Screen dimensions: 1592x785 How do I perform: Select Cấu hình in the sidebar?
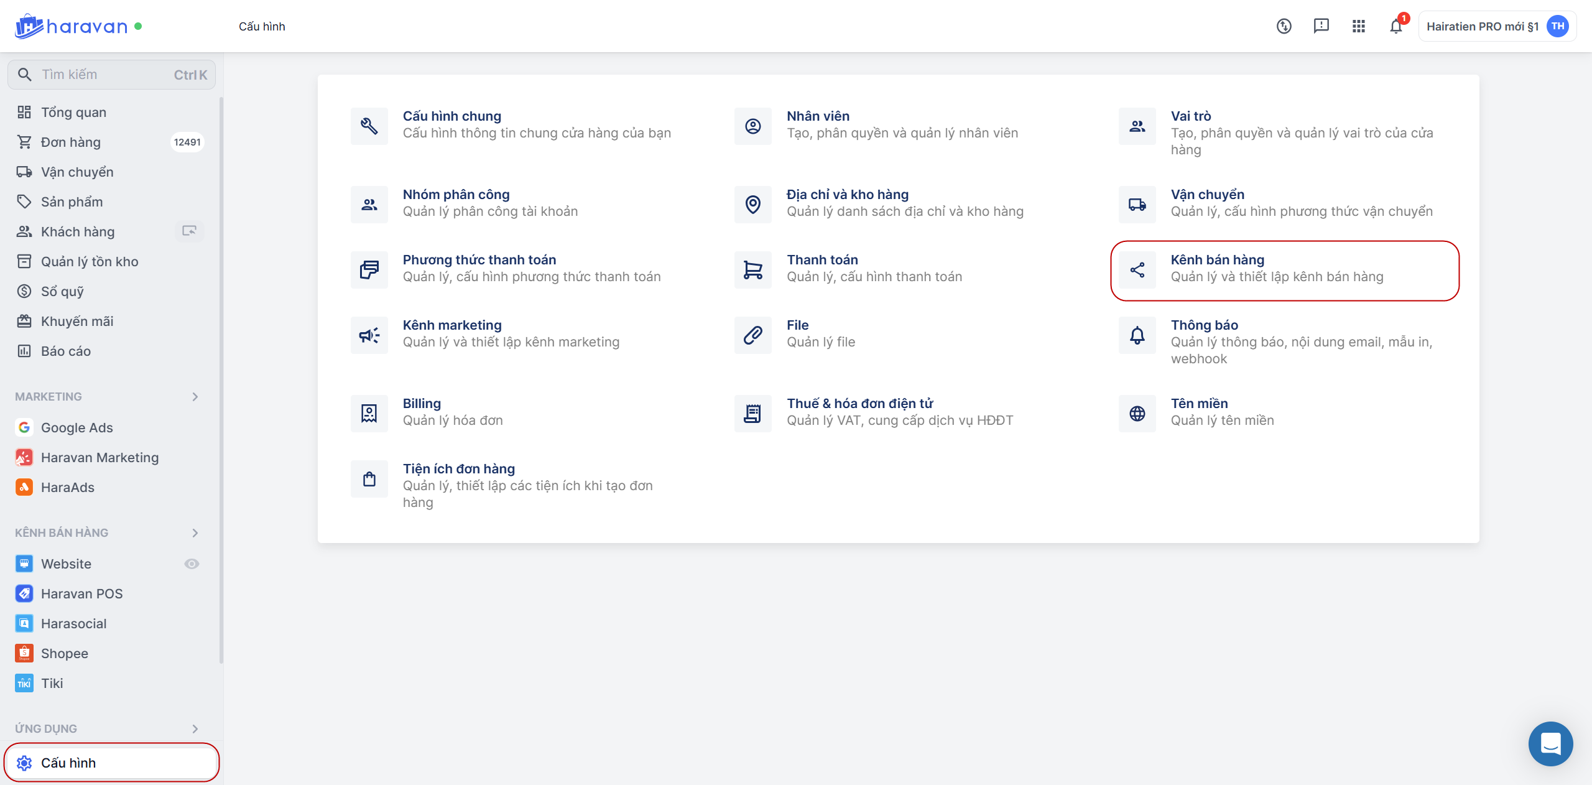[x=68, y=763]
